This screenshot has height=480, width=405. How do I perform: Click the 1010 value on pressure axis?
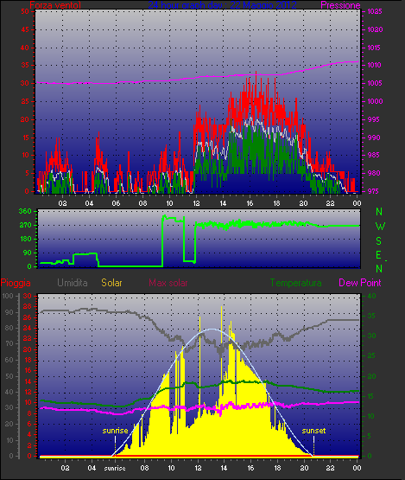click(x=374, y=65)
